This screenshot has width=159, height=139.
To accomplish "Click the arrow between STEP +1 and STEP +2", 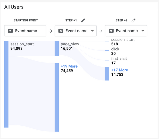I will [x=101, y=31].
